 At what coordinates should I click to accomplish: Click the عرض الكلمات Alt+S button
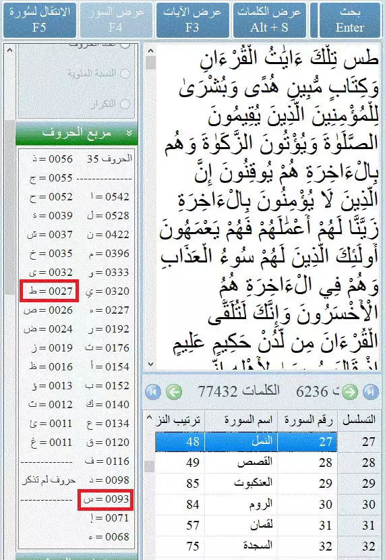click(x=270, y=20)
